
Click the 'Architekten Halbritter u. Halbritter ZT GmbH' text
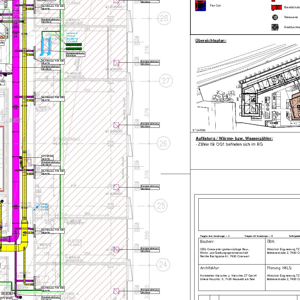[228, 276]
